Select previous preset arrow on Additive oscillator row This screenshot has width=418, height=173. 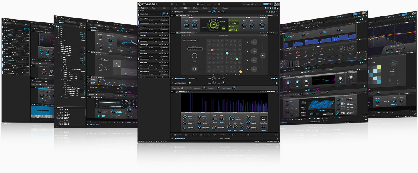point(263,91)
